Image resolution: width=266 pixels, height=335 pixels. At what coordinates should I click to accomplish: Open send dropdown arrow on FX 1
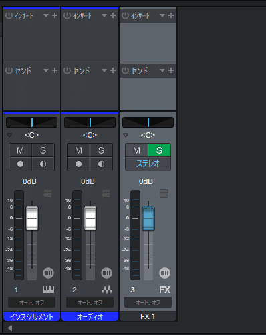tap(162, 70)
